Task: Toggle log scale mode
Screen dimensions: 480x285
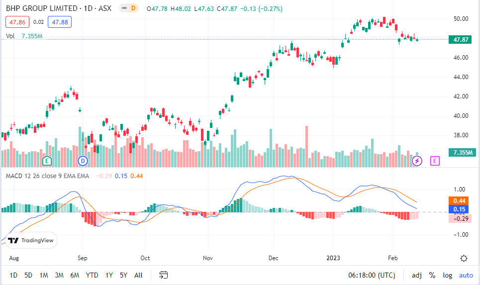Action: click(448, 275)
